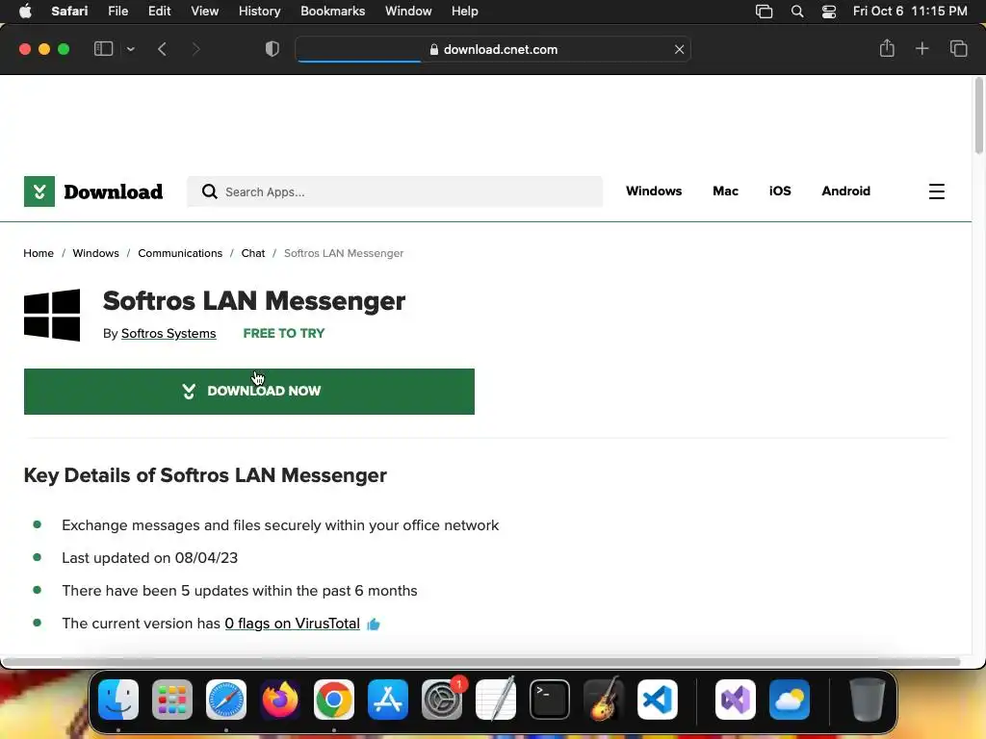The width and height of the screenshot is (986, 739).
Task: Open the Bookmarks menu
Action: coord(332,11)
